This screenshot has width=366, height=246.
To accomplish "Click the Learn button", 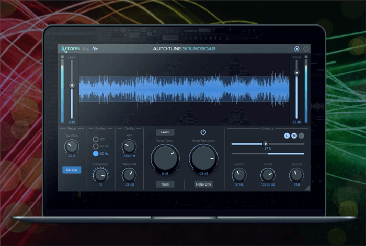I will click(165, 132).
